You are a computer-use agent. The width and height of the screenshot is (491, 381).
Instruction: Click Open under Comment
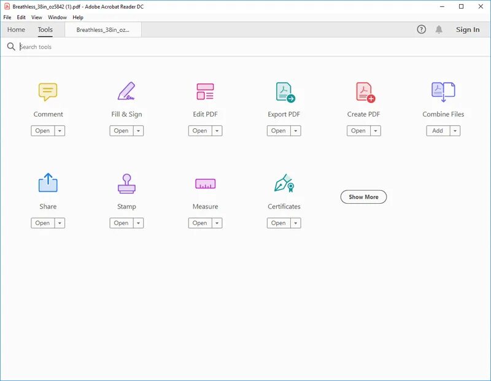pos(42,131)
